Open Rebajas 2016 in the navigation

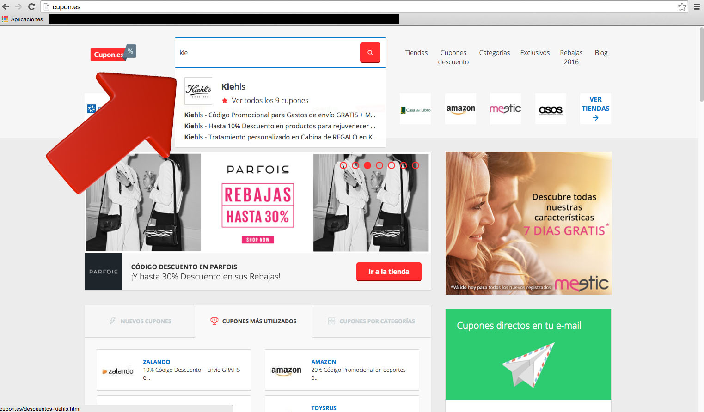tap(571, 57)
